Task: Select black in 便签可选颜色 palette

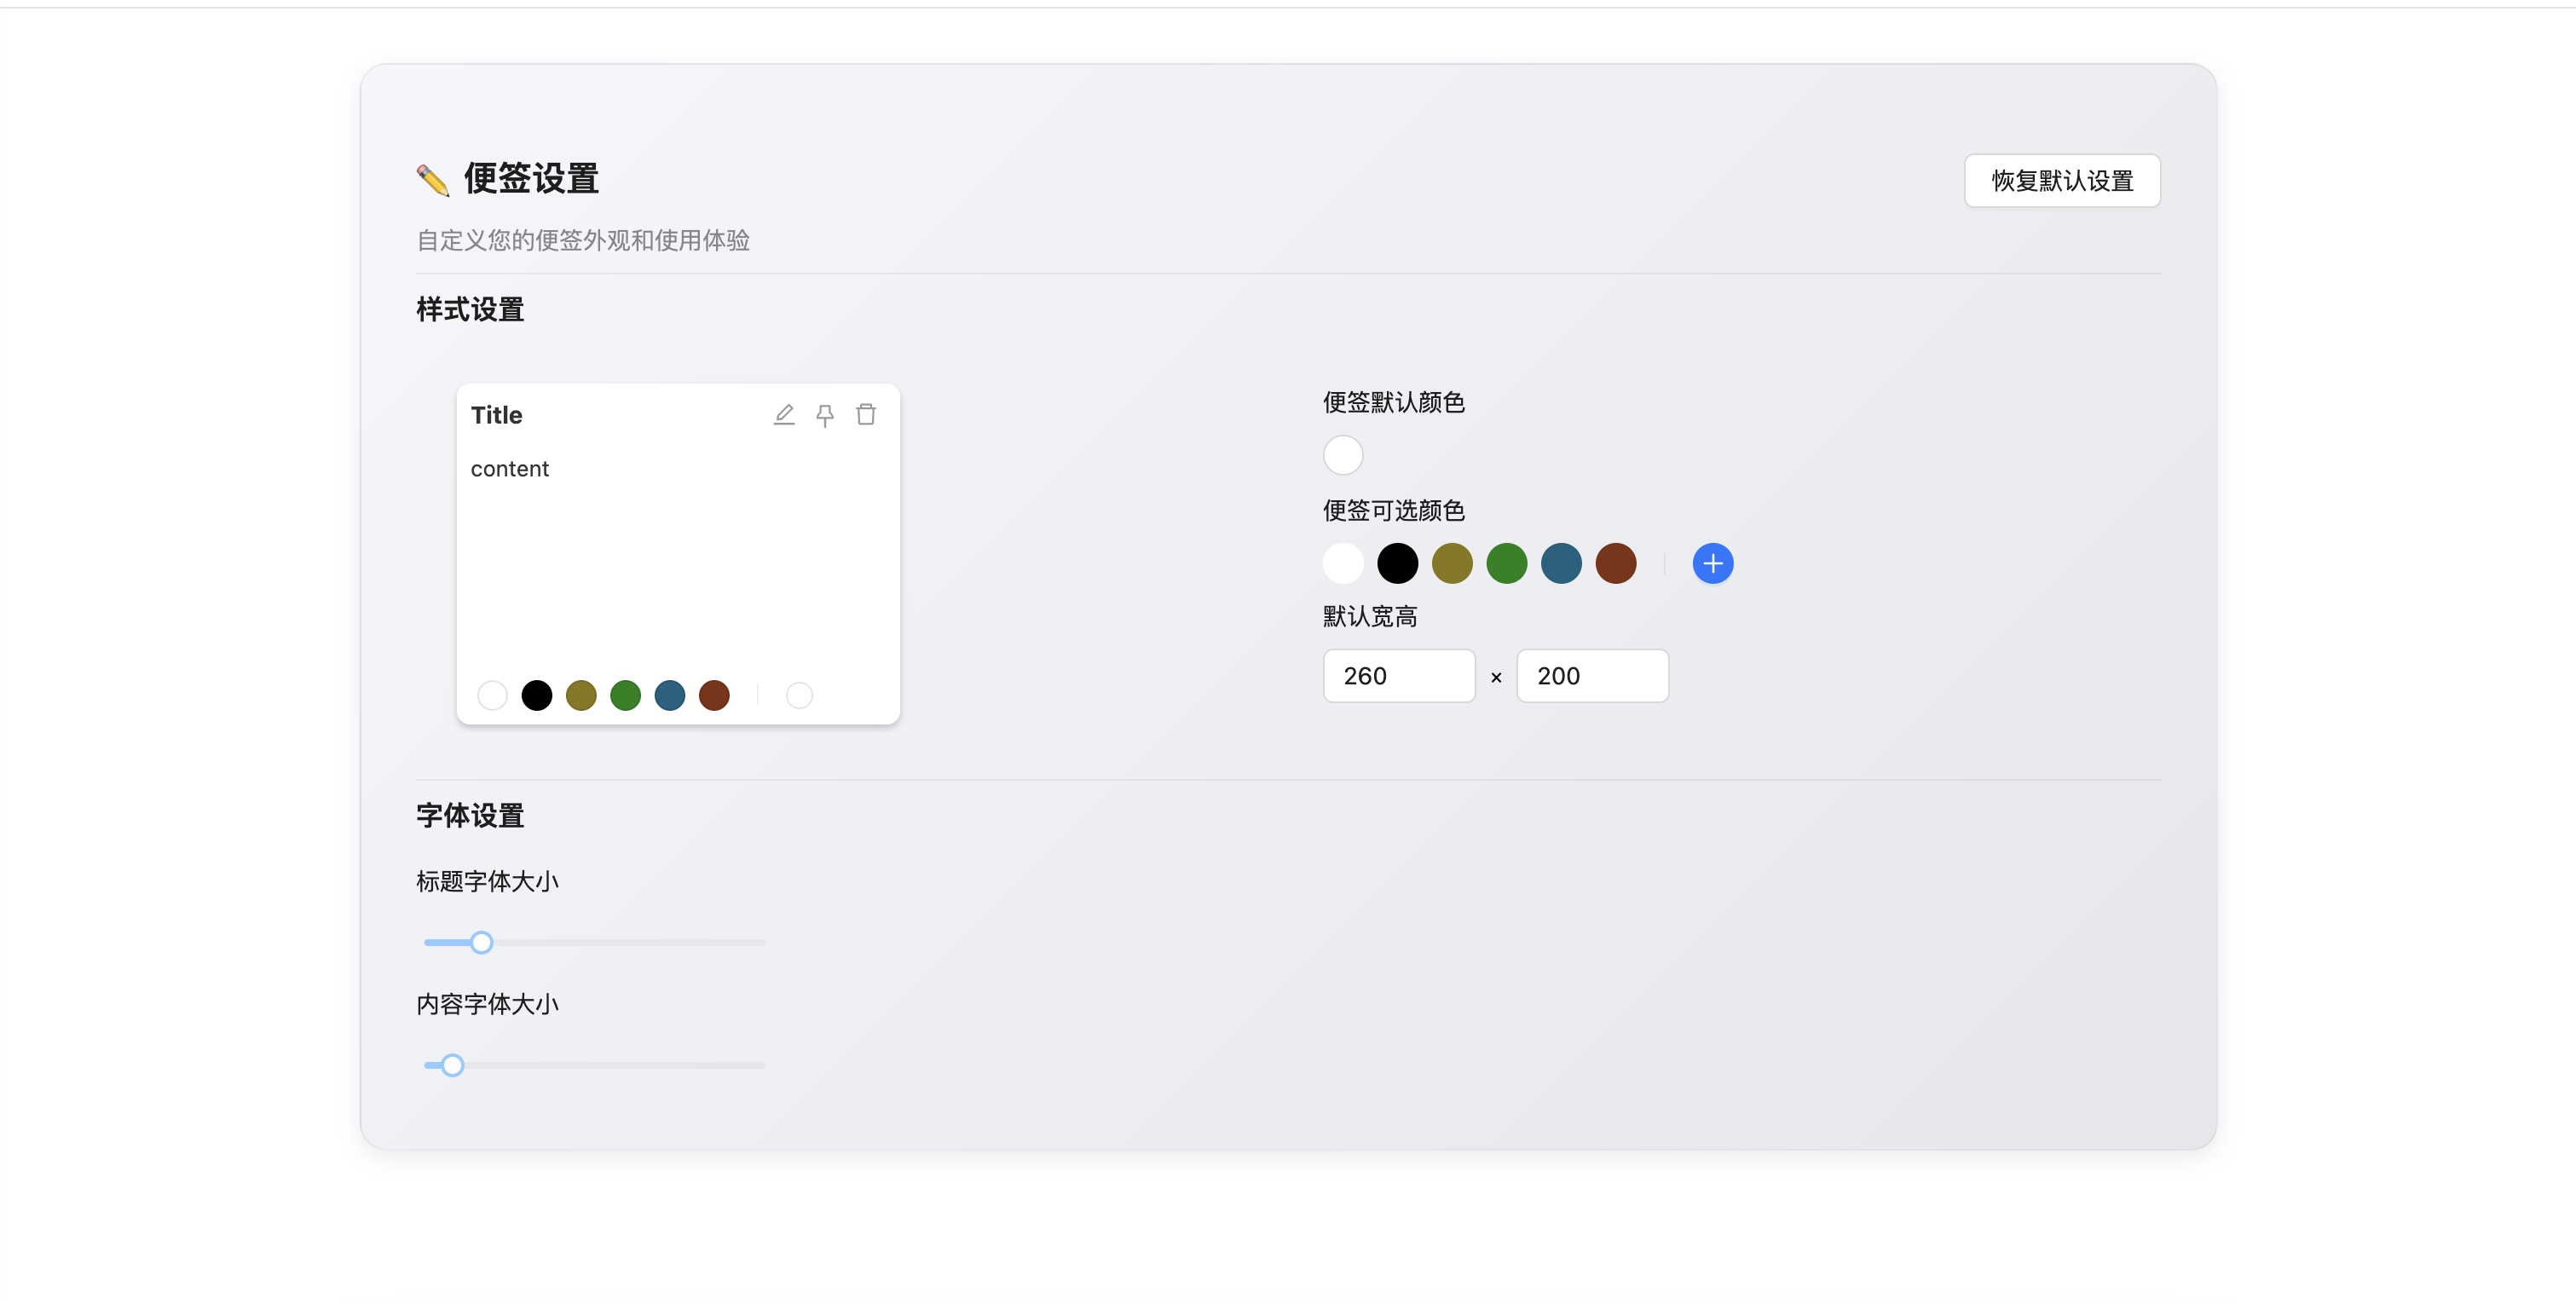Action: pyautogui.click(x=1397, y=564)
